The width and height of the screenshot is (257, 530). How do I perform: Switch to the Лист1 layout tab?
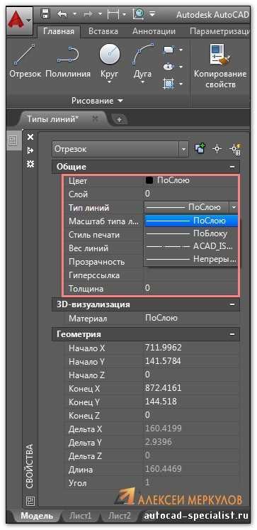(80, 516)
